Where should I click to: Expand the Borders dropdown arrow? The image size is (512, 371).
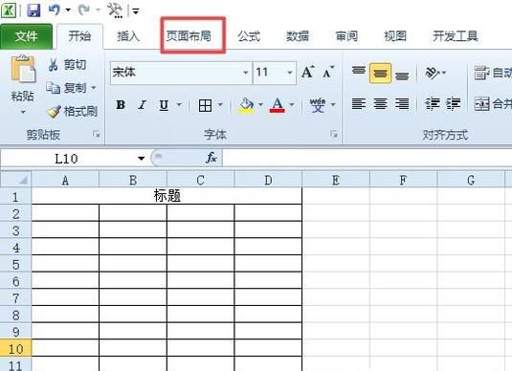(220, 105)
